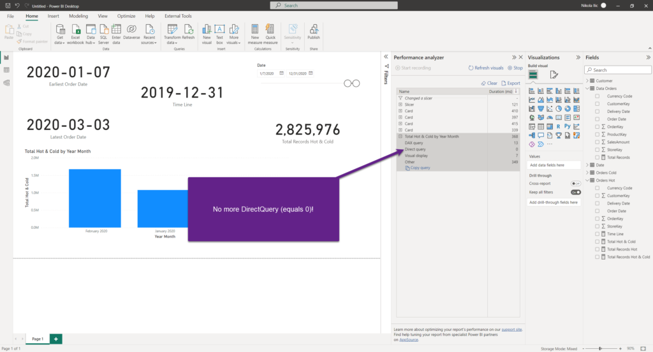Expand the Orders Cold table
Viewport: 653px width, 352px height.
point(587,172)
